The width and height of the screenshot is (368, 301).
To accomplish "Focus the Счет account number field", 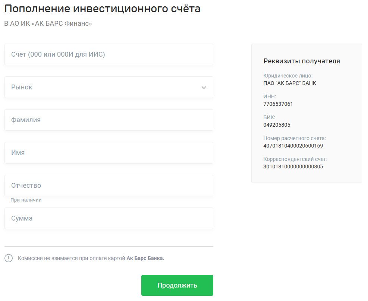I will pos(109,54).
